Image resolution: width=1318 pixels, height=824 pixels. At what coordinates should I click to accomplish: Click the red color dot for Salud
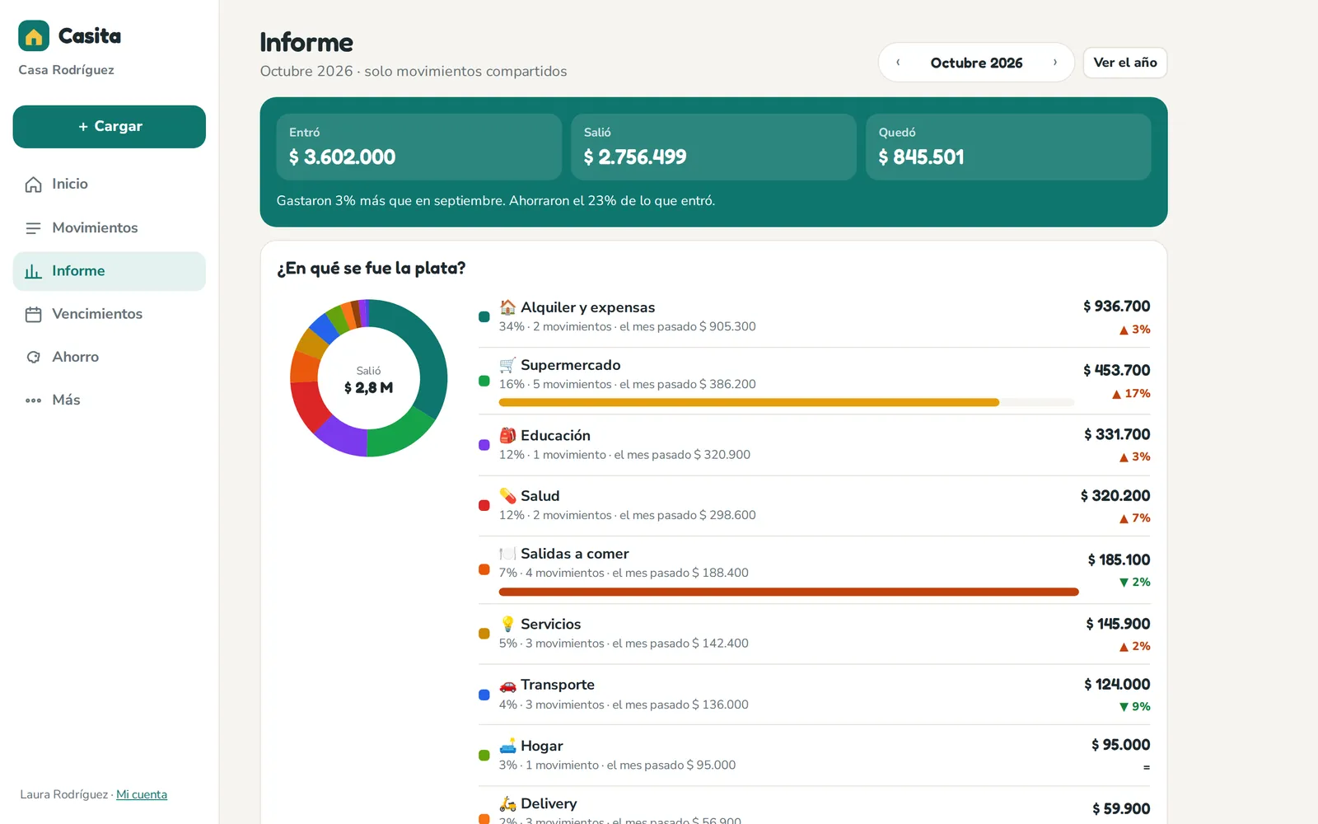point(484,505)
